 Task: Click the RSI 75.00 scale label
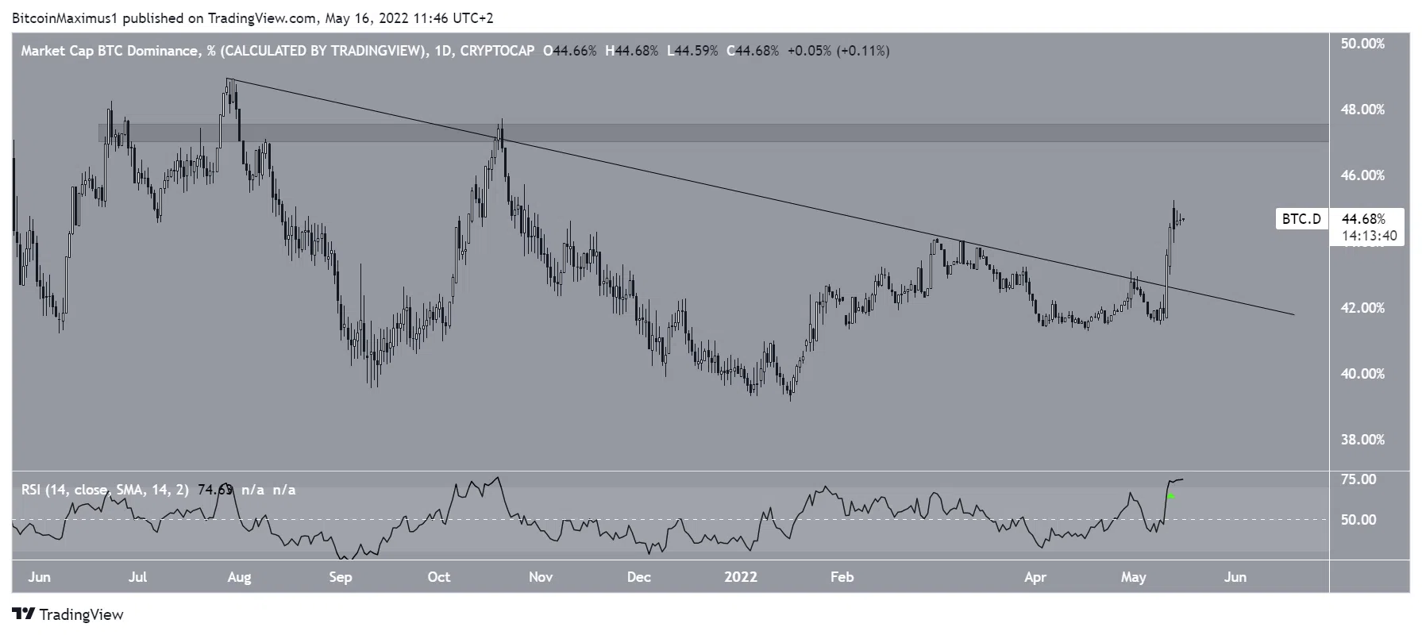(1358, 479)
